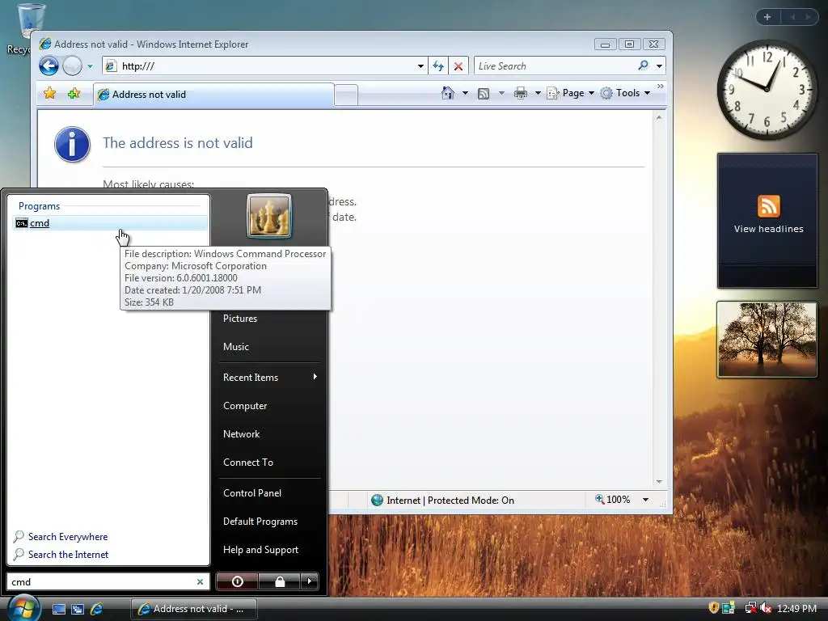The width and height of the screenshot is (828, 621).
Task: Click the Windows Start orb
Action: pyautogui.click(x=23, y=608)
